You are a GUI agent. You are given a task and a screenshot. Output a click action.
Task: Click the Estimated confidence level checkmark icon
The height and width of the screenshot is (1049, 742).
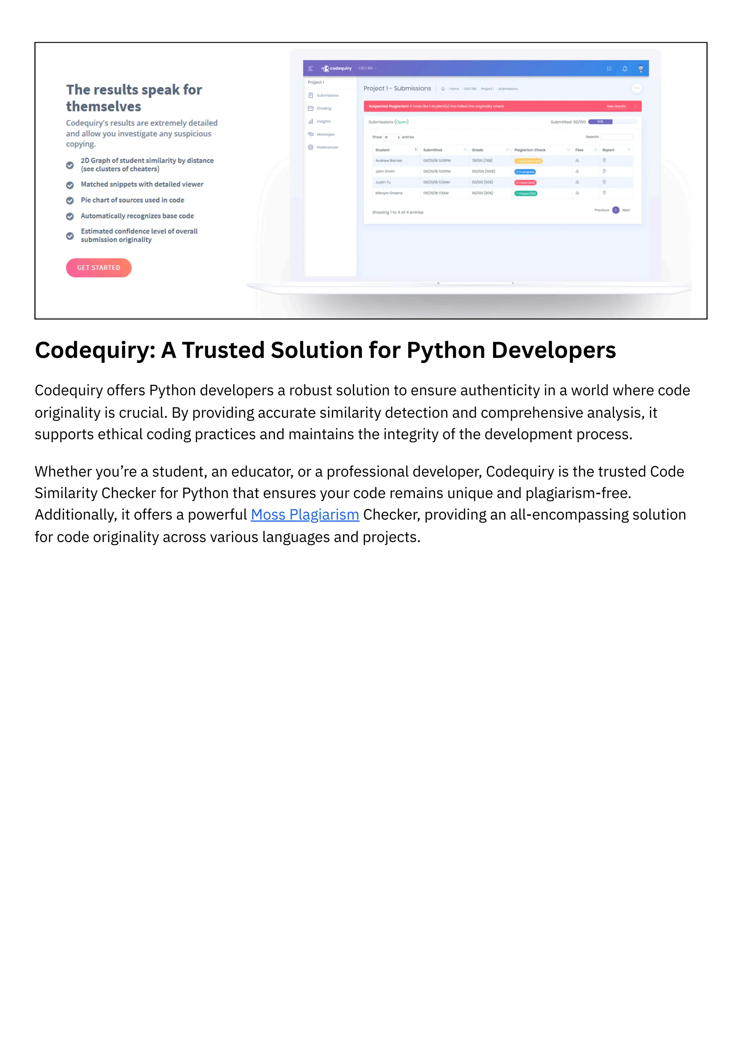click(70, 236)
